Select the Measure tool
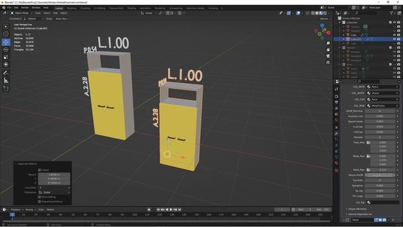Image resolution: width=403 pixels, height=227 pixels. 6,81
